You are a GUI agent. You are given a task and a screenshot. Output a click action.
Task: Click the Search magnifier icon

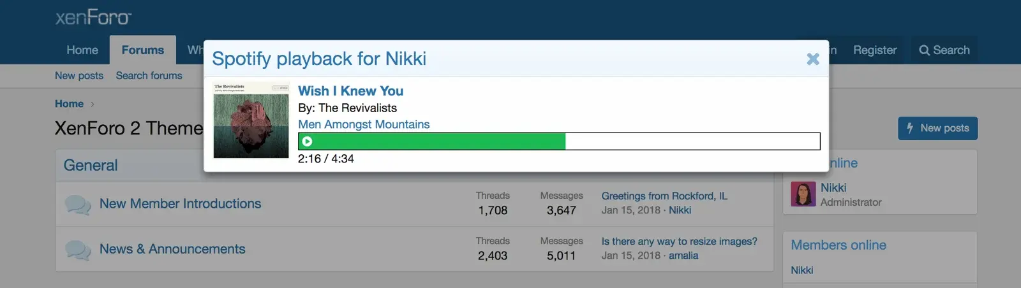pos(924,50)
